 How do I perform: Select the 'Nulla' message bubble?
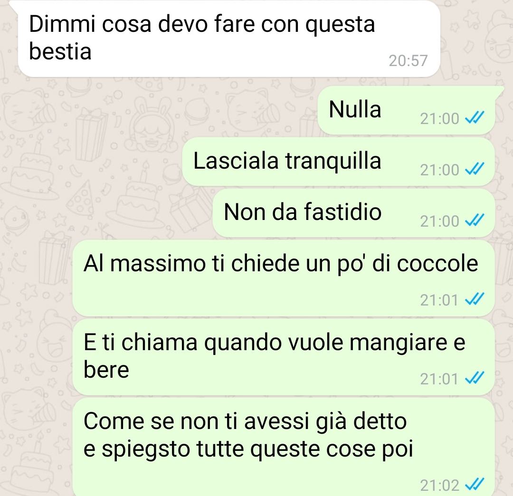406,110
